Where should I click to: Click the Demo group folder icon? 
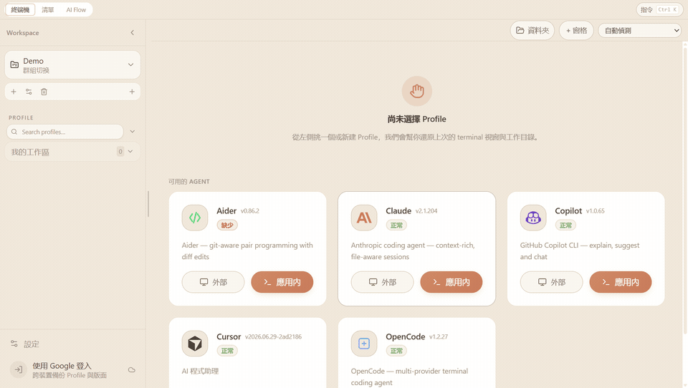pos(14,64)
